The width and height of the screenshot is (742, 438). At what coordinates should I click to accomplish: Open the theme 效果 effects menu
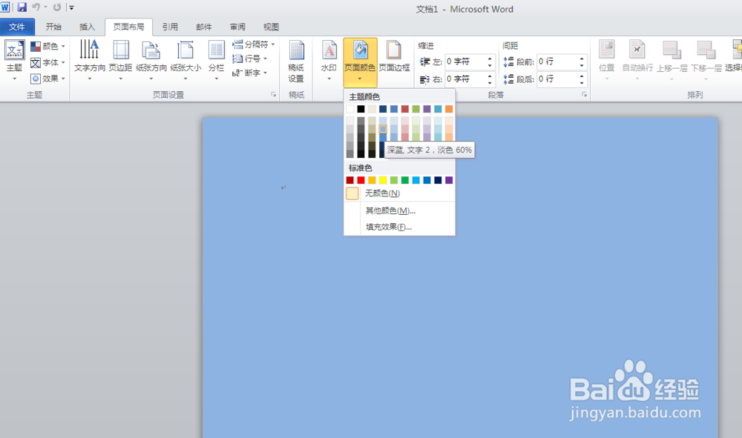pyautogui.click(x=47, y=79)
